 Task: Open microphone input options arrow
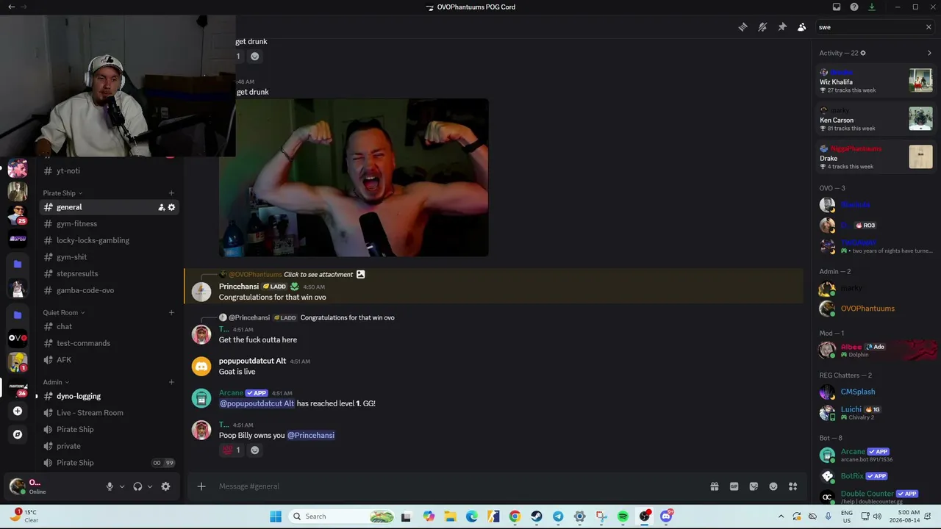pyautogui.click(x=122, y=486)
